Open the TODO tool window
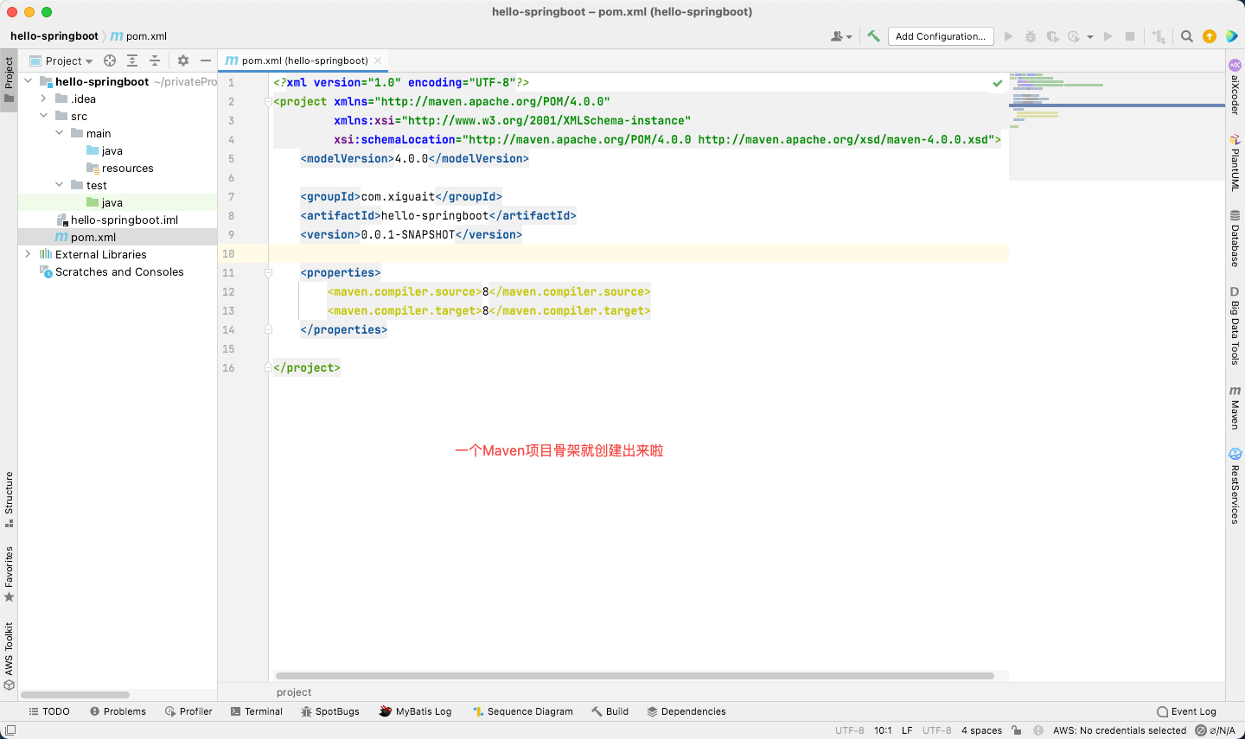Image resolution: width=1245 pixels, height=739 pixels. (49, 711)
